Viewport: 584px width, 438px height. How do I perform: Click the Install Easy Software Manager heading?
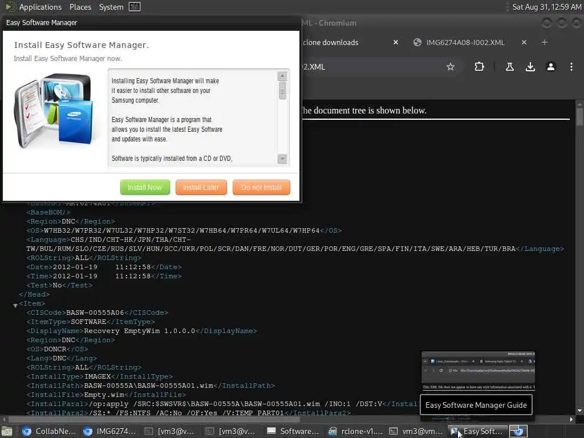(x=81, y=45)
